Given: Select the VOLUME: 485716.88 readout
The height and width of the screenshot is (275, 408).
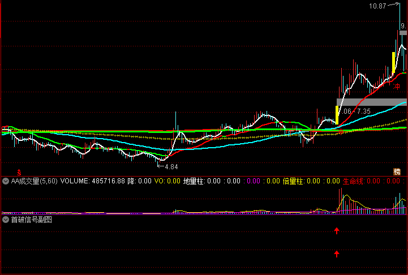Looking at the screenshot, I should pyautogui.click(x=93, y=181).
